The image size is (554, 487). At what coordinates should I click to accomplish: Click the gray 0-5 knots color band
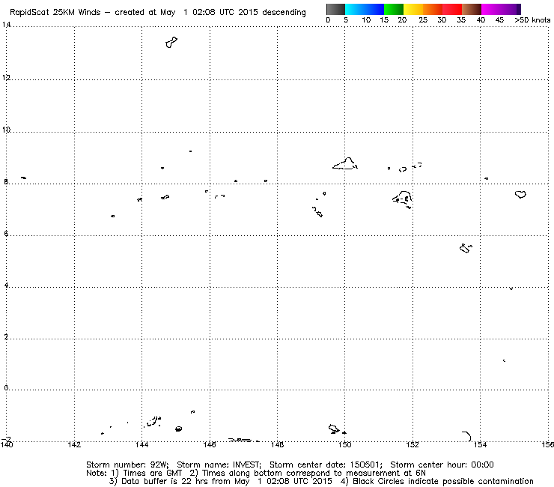[x=335, y=9]
